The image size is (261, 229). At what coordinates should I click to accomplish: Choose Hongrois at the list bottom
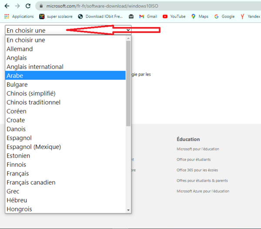pos(65,209)
